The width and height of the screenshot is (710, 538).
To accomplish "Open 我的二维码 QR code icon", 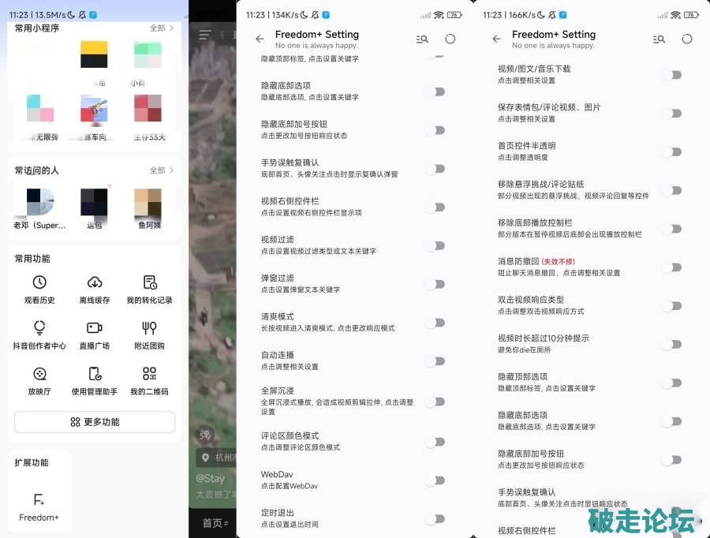I will click(x=149, y=374).
